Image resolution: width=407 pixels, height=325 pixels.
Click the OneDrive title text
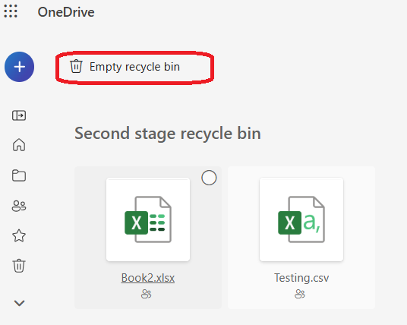[x=66, y=12]
